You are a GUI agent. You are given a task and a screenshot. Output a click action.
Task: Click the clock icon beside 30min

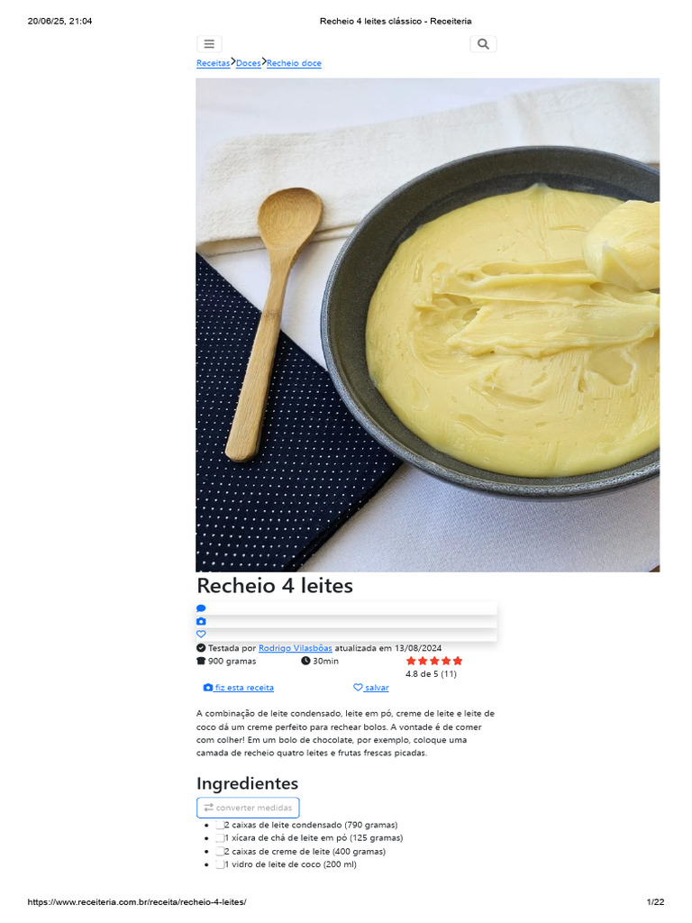(305, 661)
